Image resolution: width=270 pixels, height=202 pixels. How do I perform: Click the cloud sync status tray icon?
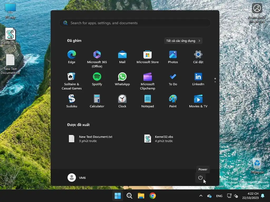click(x=209, y=196)
